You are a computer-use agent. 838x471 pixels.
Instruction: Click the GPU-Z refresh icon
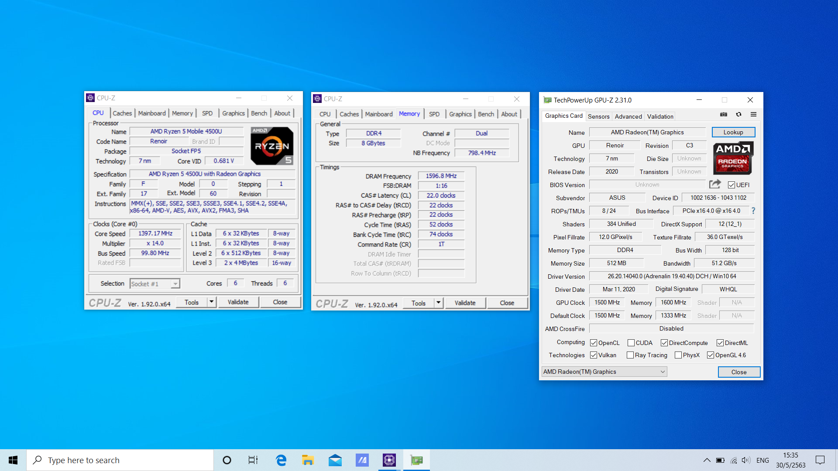tap(738, 115)
